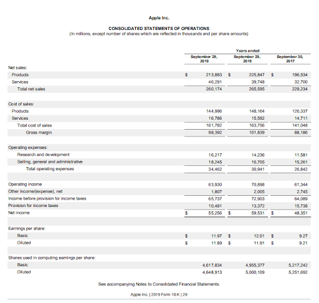319x303 pixels.
Task: Select the 'September 29, 2018' column header
Action: point(247,59)
